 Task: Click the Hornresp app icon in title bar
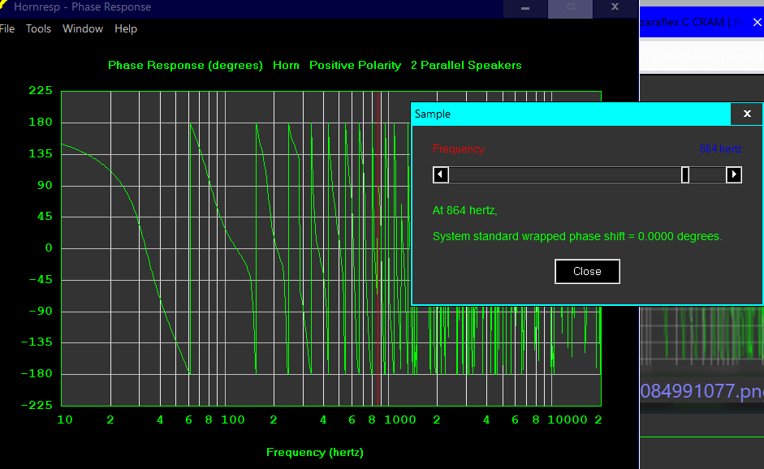(3, 6)
